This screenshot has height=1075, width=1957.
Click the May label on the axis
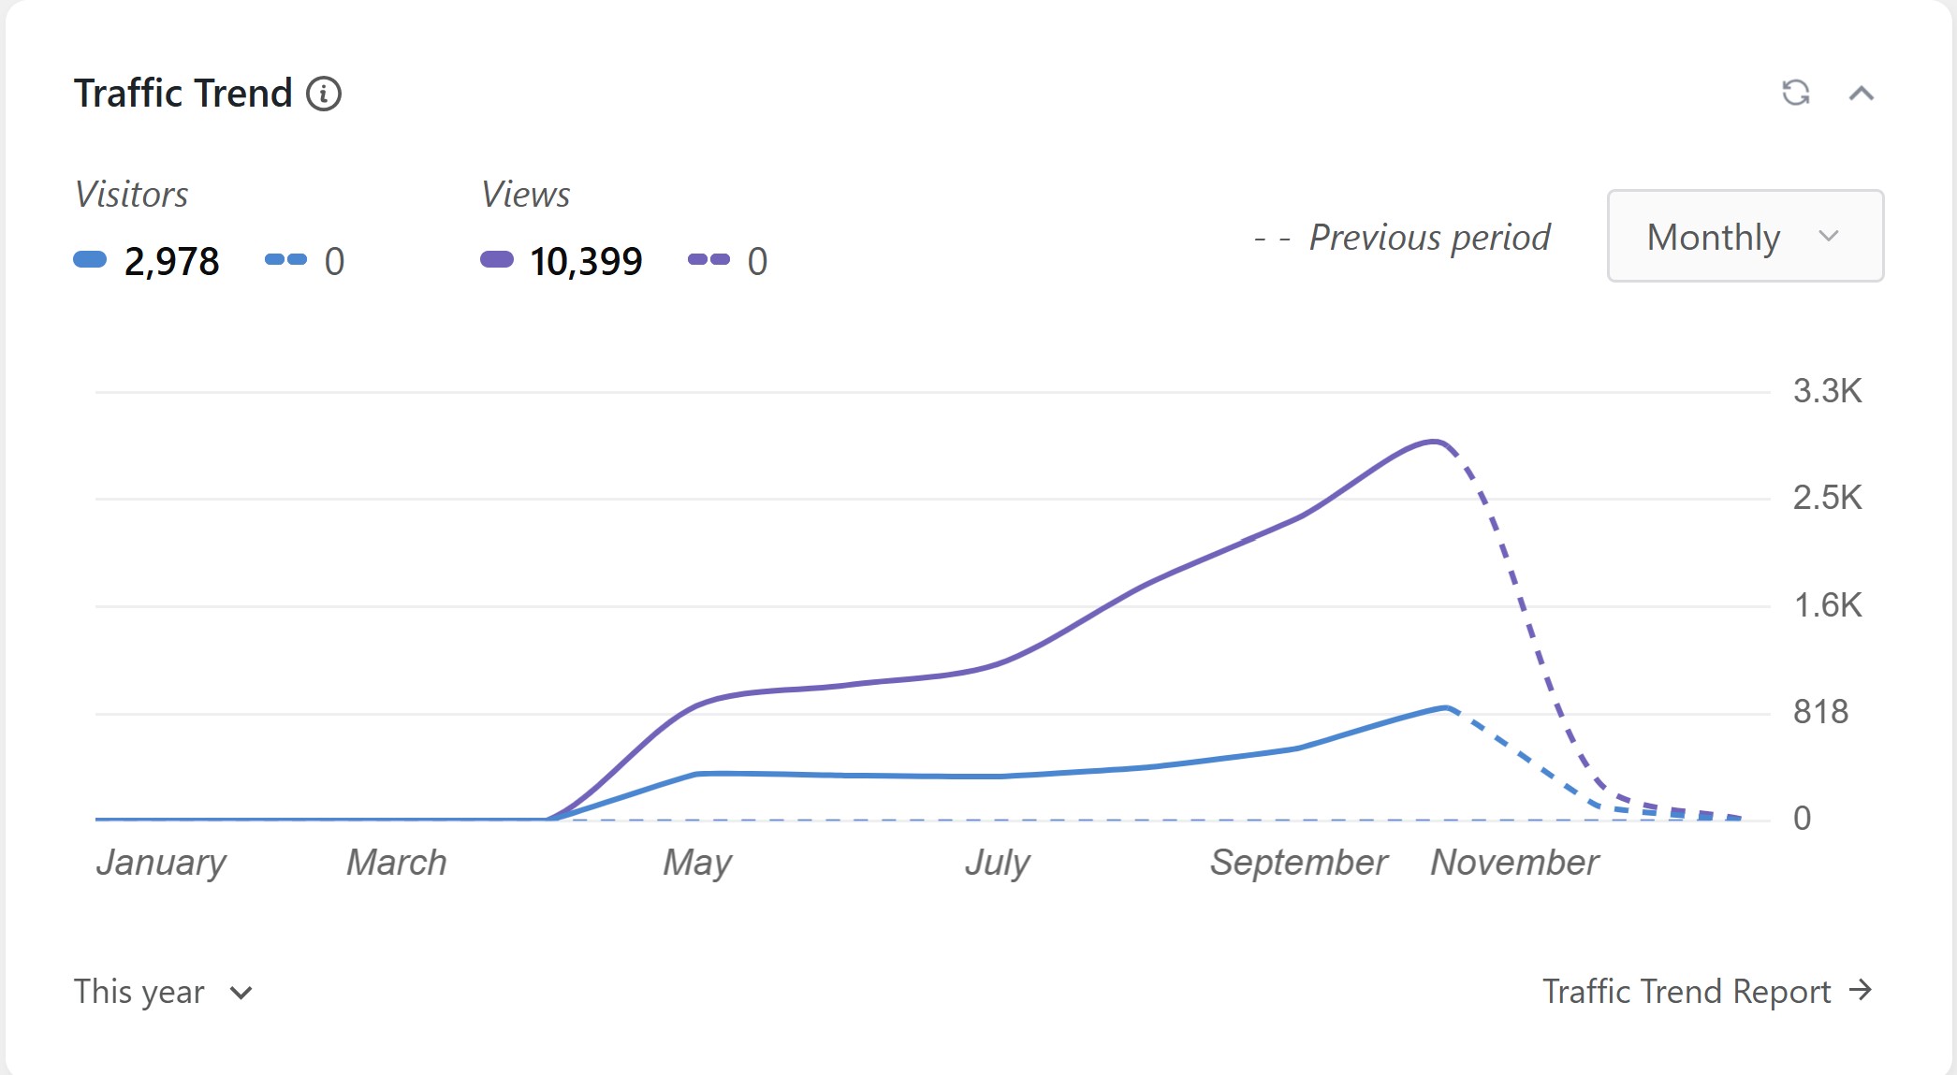coord(697,863)
